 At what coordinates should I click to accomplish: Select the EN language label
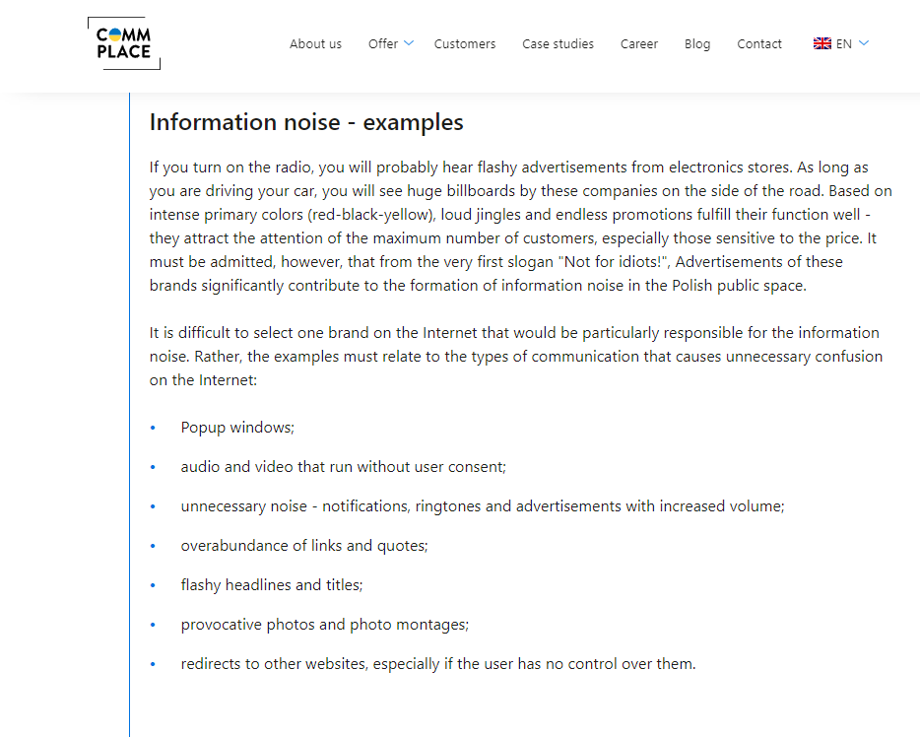844,44
